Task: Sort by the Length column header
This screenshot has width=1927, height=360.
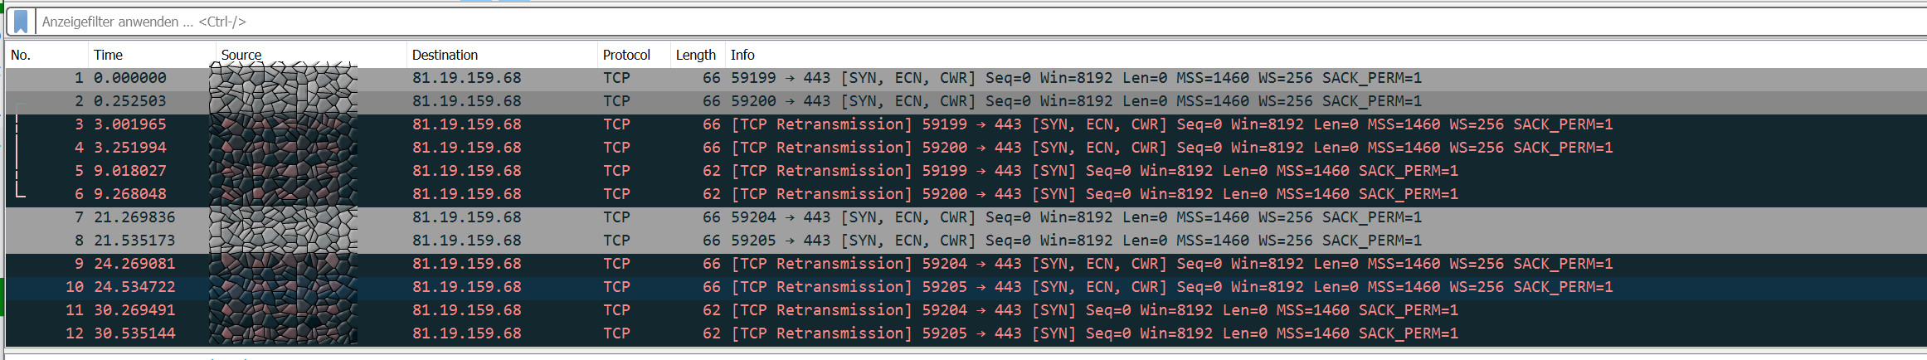Action: tap(695, 55)
